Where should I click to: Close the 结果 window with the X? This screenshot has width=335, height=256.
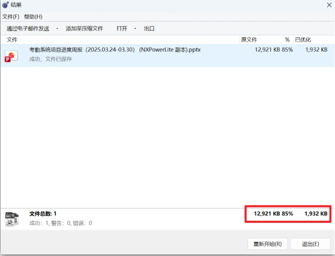click(328, 5)
